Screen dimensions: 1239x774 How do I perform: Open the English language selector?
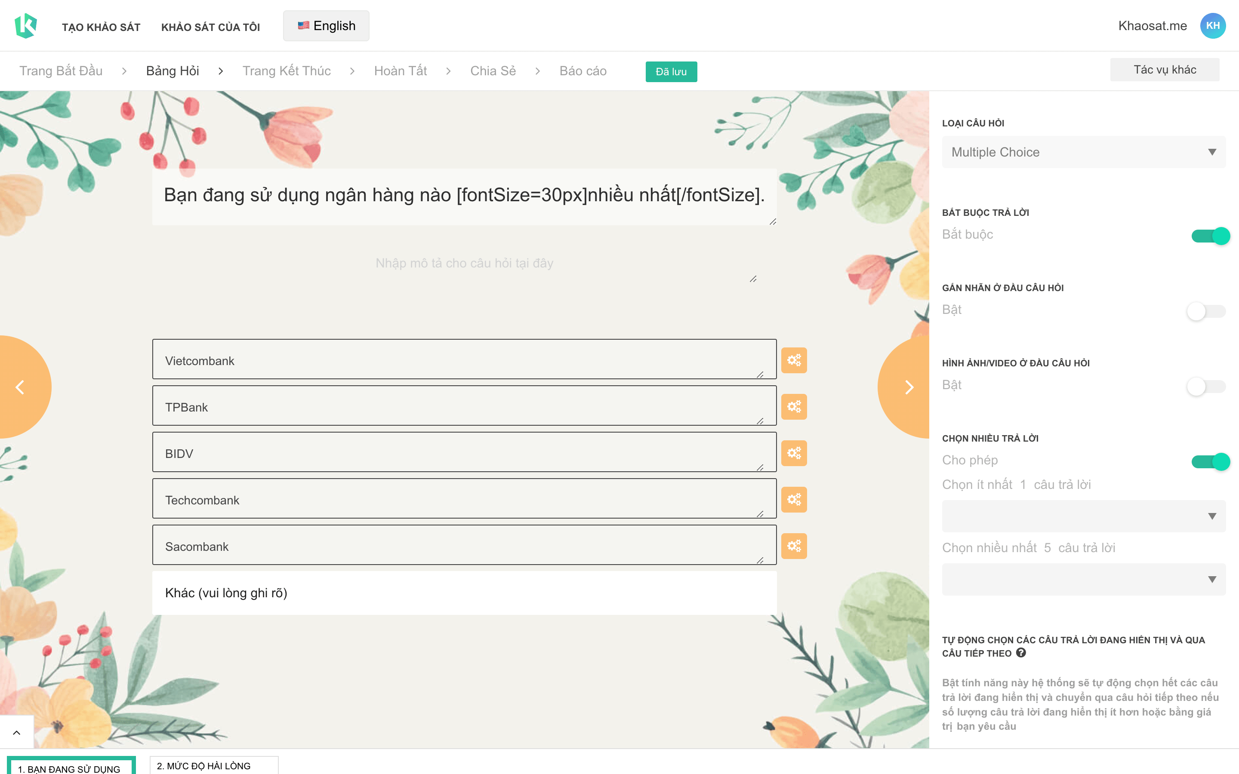click(326, 26)
